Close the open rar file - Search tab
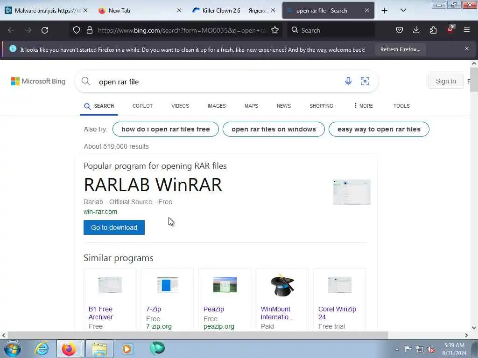478x358 pixels. click(367, 11)
